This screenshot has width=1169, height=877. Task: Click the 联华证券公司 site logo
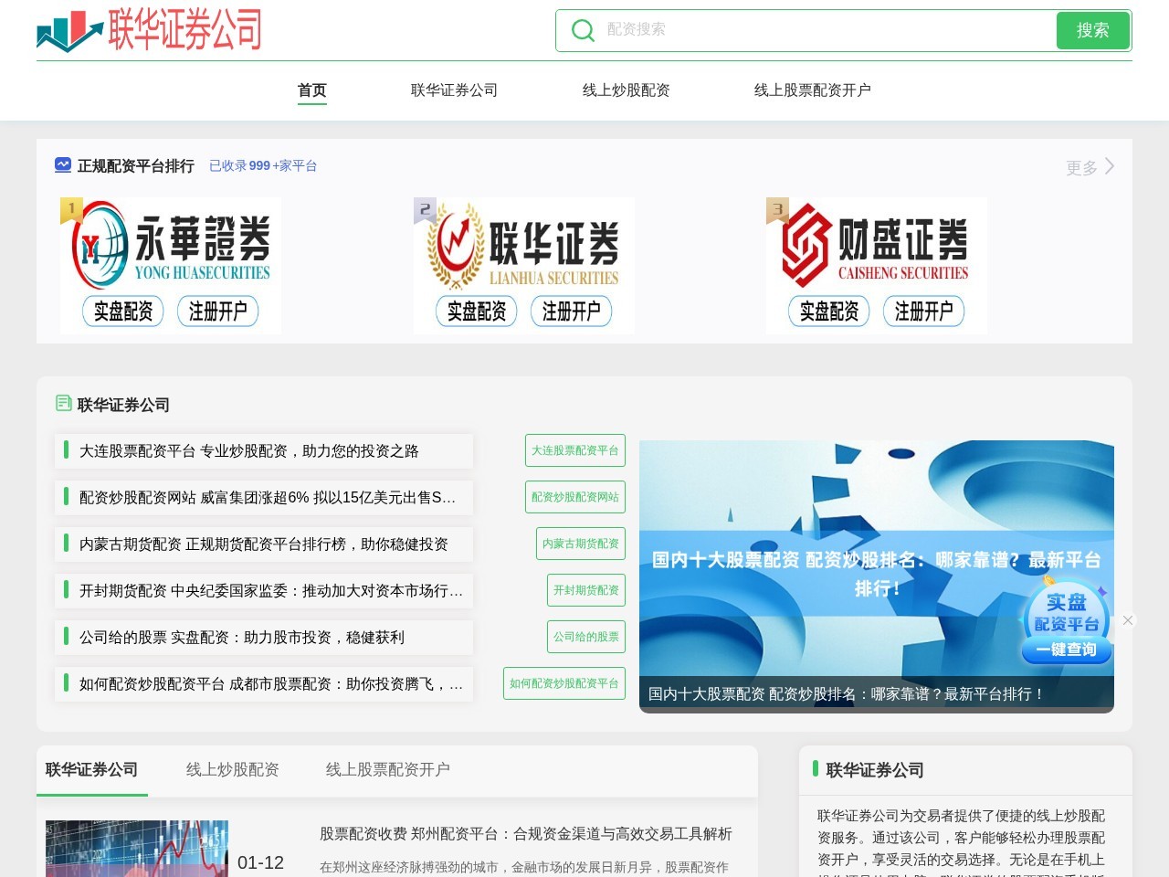(150, 30)
